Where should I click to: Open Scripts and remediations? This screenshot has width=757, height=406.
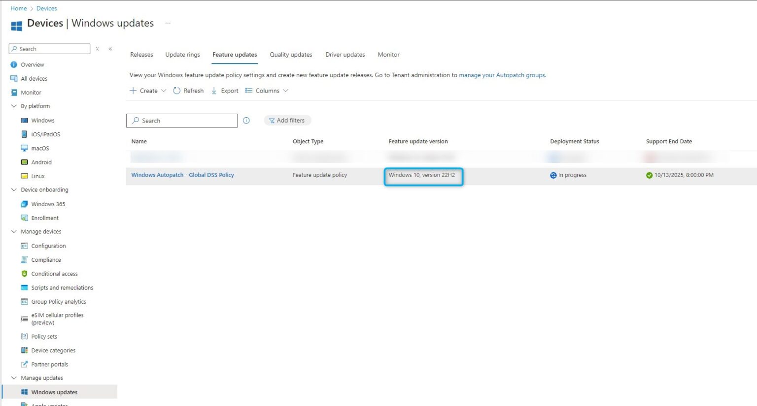click(x=62, y=287)
